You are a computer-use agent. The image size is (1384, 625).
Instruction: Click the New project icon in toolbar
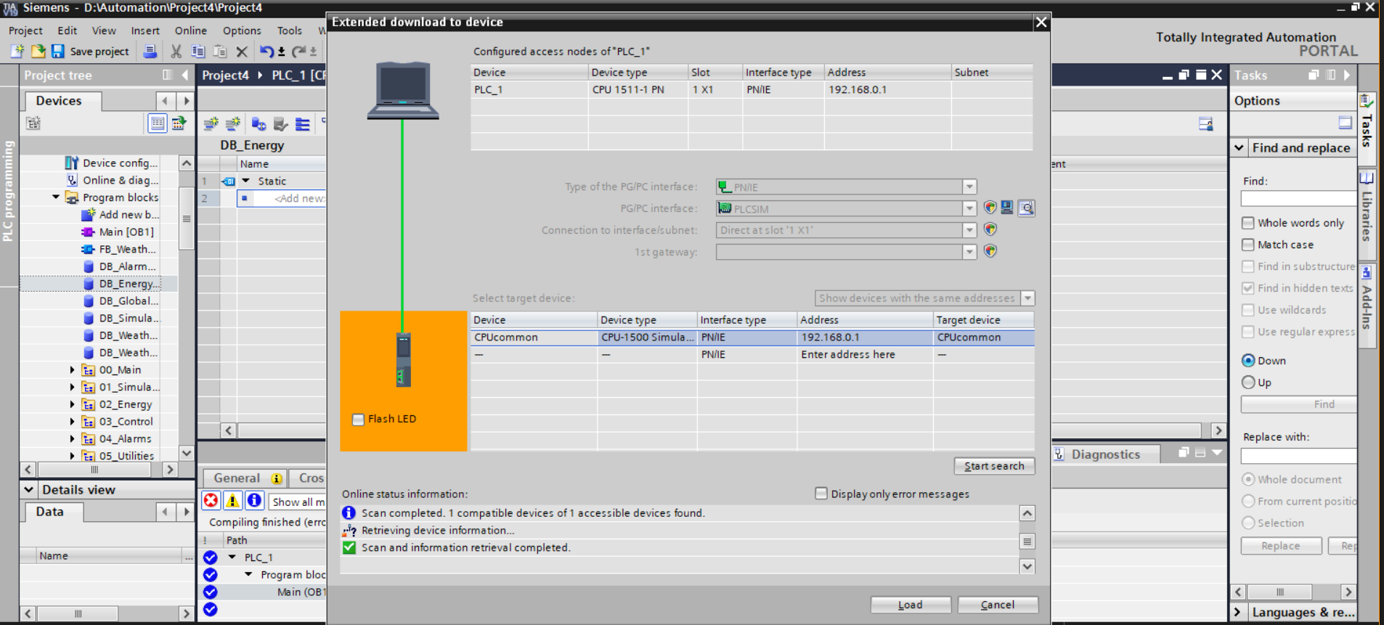tap(17, 51)
